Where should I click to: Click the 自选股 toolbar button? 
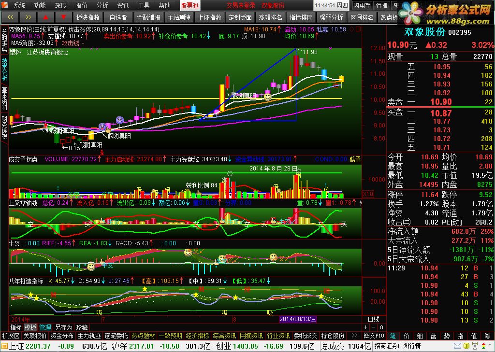coord(118,17)
